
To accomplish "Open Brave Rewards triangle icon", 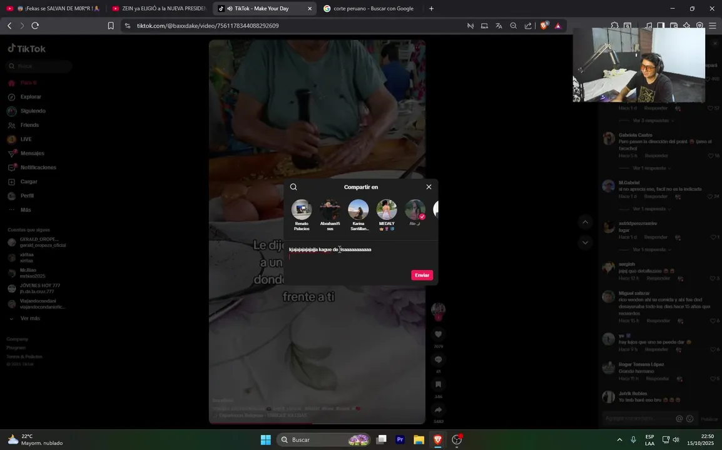I will 558,26.
